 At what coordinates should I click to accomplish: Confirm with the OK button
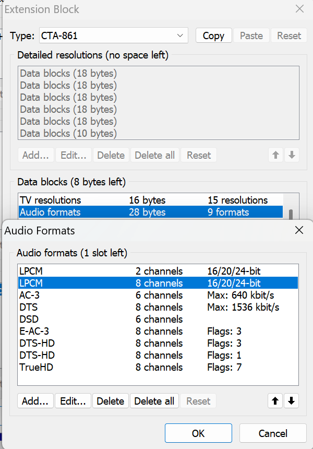point(198,433)
